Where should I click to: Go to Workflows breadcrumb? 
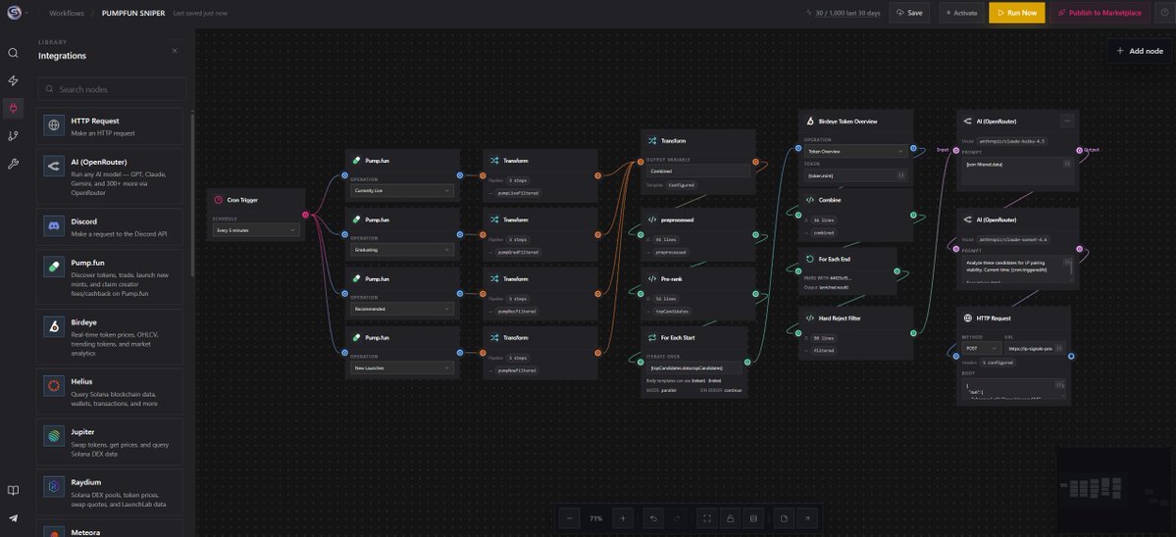pyautogui.click(x=67, y=13)
